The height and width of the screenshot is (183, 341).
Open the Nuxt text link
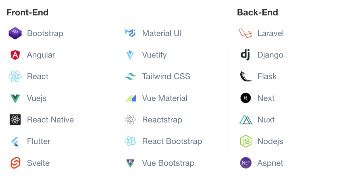tap(266, 120)
